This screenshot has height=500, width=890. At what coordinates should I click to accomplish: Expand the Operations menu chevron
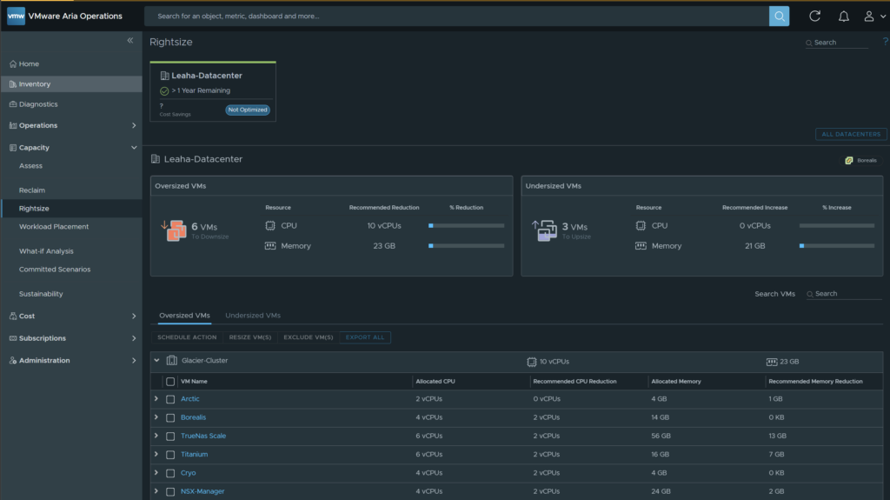[x=134, y=125]
